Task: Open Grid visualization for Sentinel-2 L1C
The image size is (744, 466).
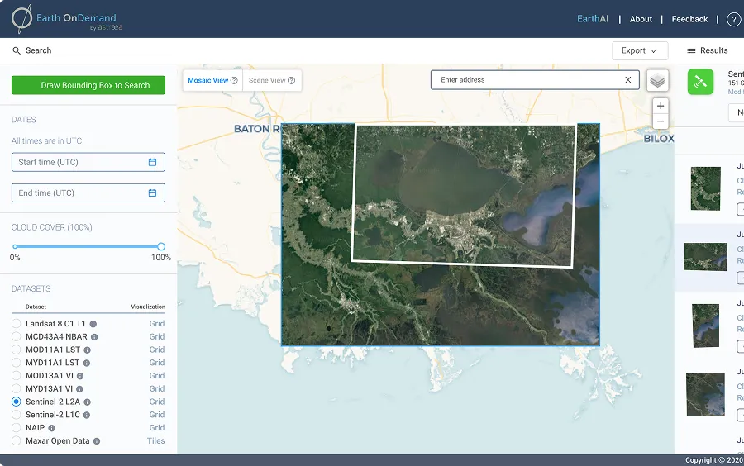Action: click(157, 415)
